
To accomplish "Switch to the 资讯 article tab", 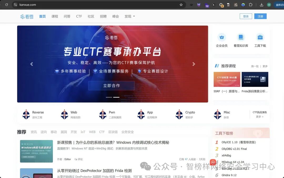I will [34, 132].
